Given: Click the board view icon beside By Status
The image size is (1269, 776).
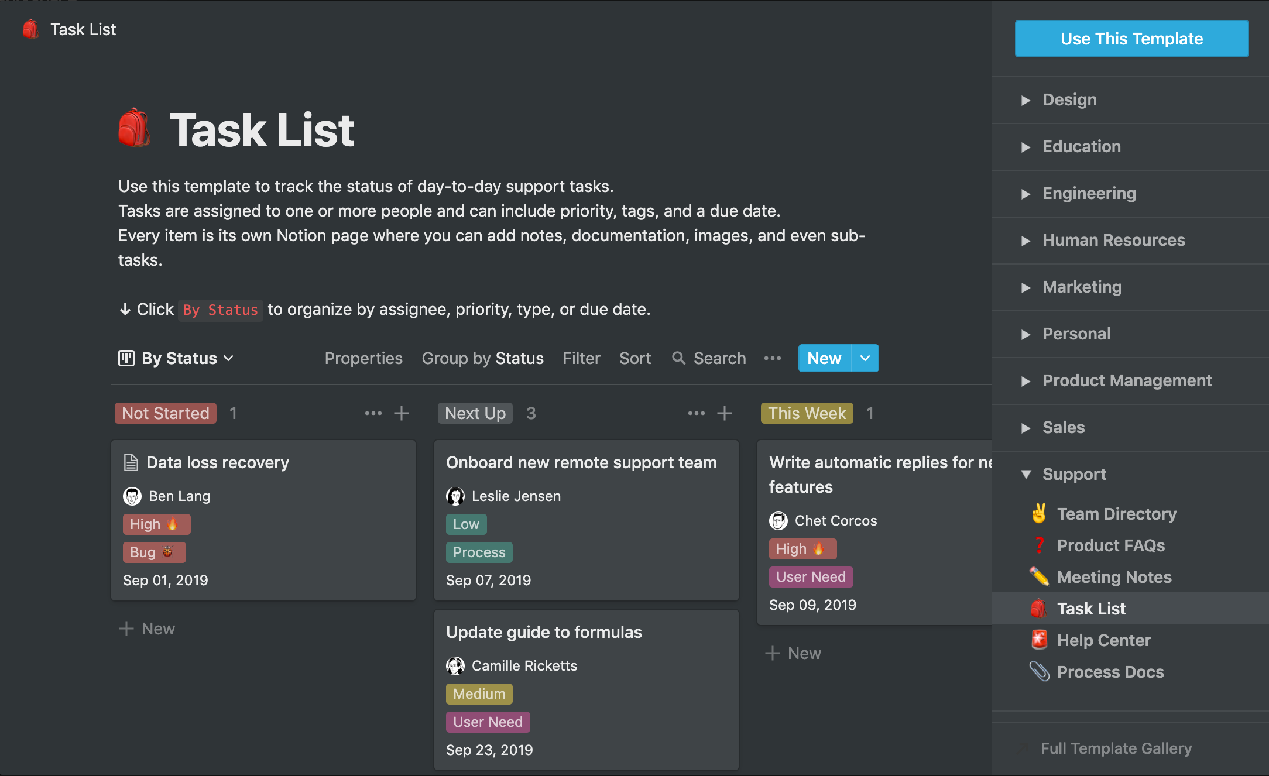Looking at the screenshot, I should tap(126, 358).
